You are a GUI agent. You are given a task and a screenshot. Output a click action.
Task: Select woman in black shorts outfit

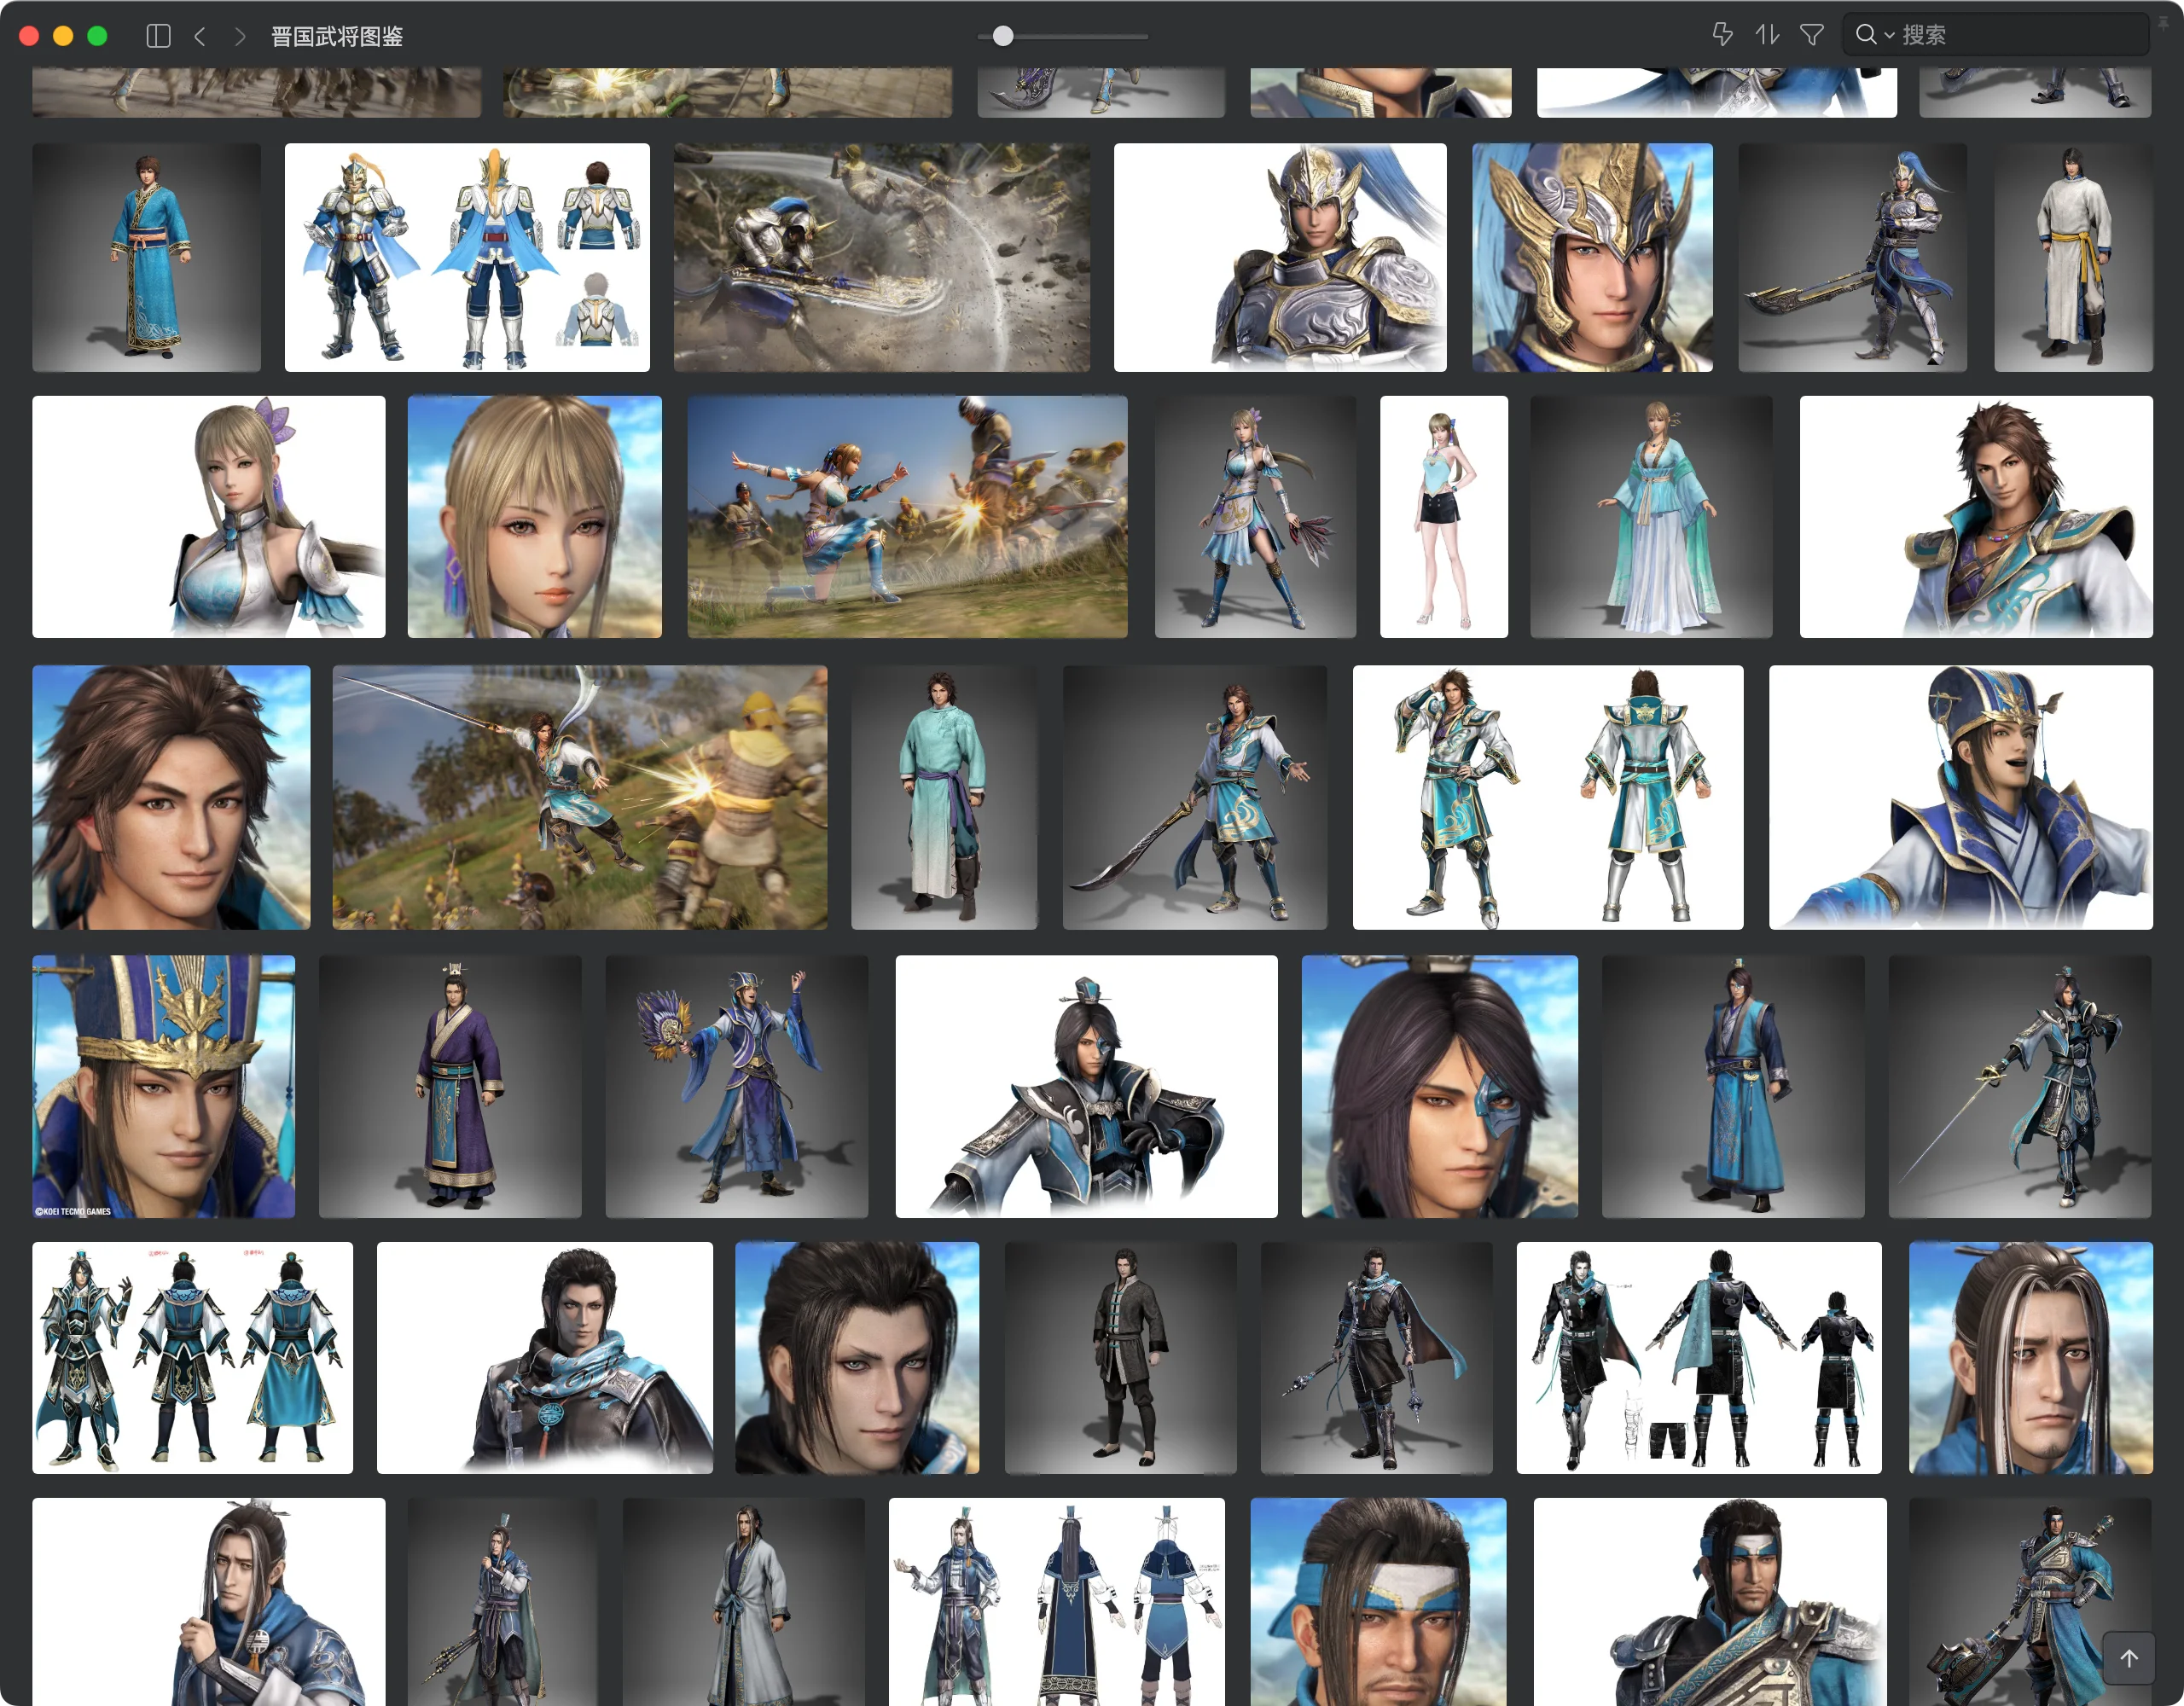coord(1443,517)
